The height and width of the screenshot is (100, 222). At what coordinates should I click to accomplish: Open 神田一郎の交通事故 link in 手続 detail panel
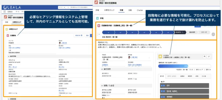[135, 65]
